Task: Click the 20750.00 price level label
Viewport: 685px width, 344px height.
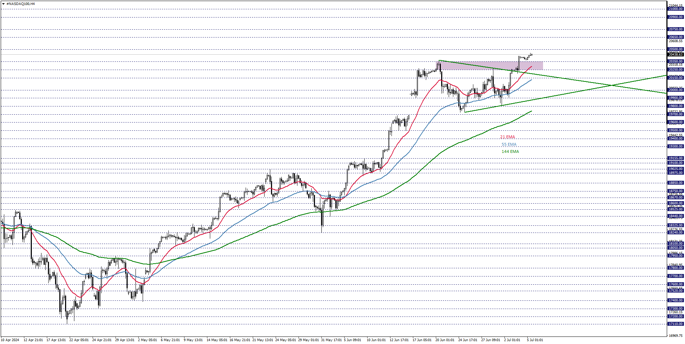Action: (x=676, y=29)
